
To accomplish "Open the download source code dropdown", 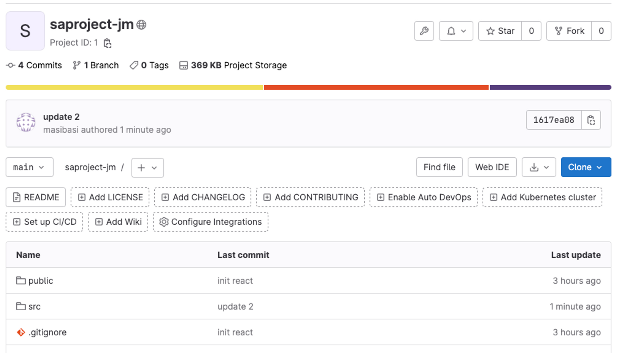I will click(x=539, y=167).
